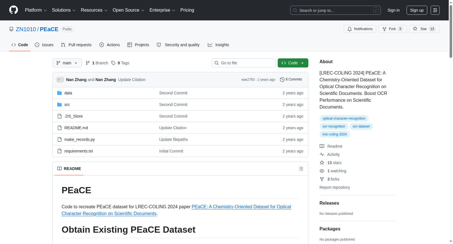
Task: Click the data folder icon
Action: 59,93
